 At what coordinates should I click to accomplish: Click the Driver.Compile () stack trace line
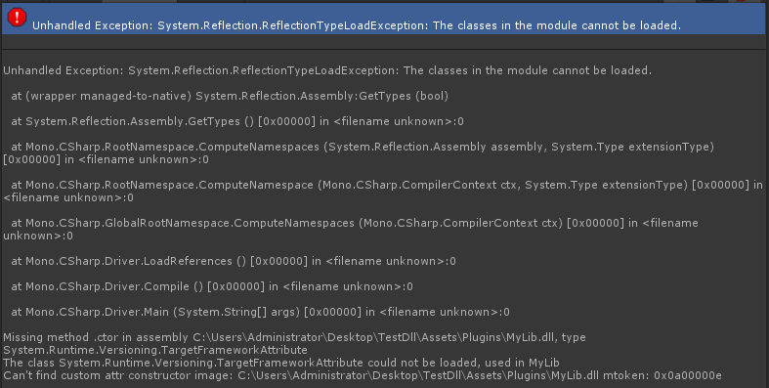[x=212, y=287]
